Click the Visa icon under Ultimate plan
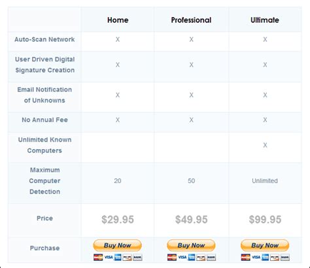 pos(256,258)
